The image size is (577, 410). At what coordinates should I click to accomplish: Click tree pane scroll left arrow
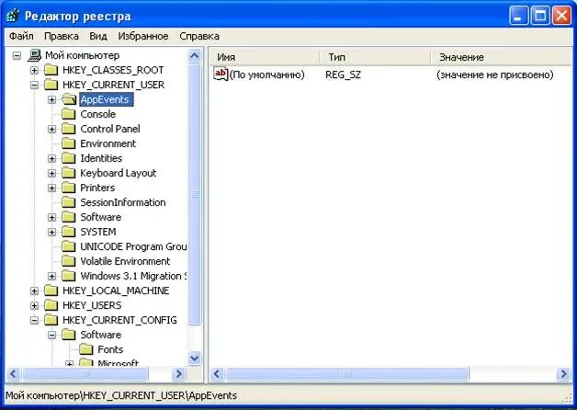point(13,374)
